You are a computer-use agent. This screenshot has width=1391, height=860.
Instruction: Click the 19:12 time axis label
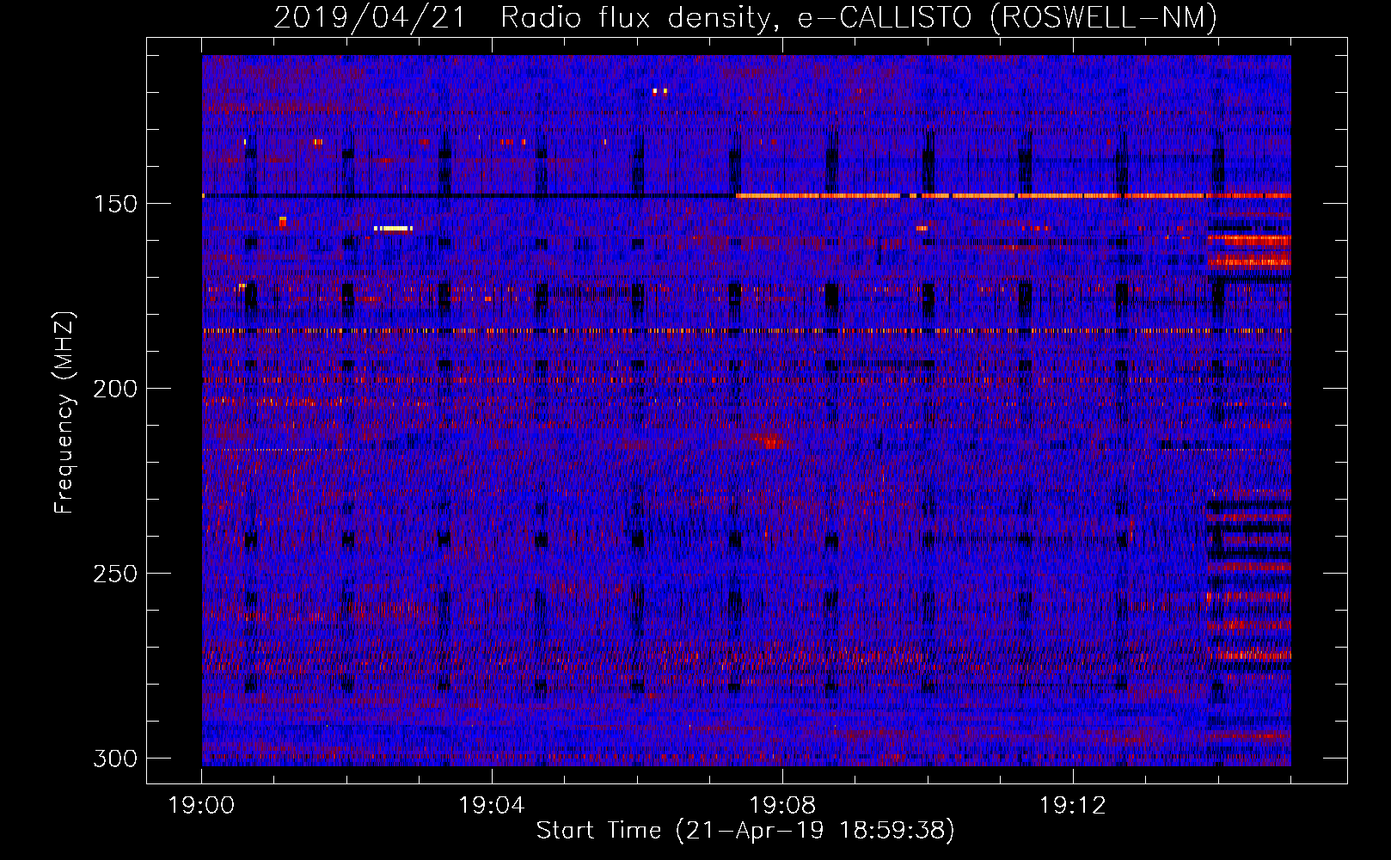point(1072,806)
